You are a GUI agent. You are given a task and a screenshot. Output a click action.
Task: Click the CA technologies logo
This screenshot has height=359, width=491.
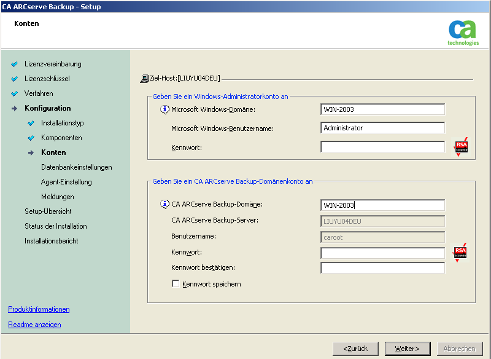(x=463, y=32)
